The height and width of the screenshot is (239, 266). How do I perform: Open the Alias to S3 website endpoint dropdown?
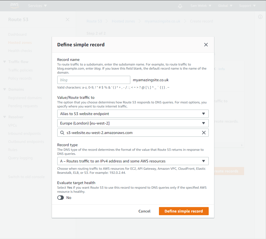pos(133,114)
